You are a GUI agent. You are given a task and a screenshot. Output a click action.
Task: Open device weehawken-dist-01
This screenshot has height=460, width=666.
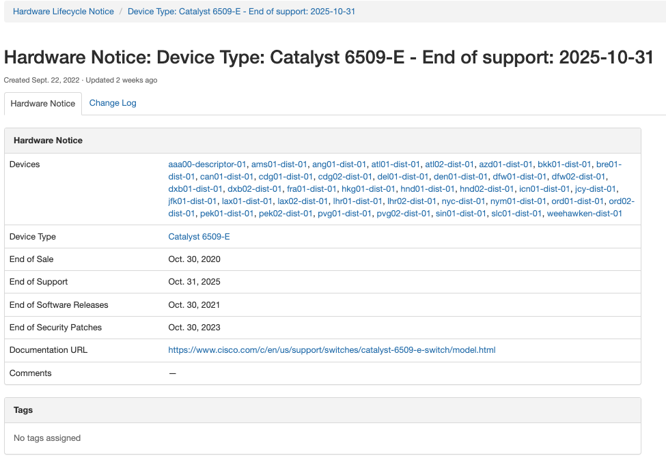(585, 214)
